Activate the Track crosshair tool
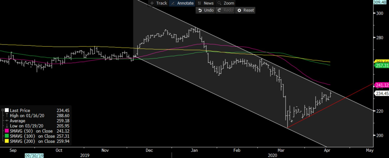The height and width of the screenshot is (158, 389). 159,3
